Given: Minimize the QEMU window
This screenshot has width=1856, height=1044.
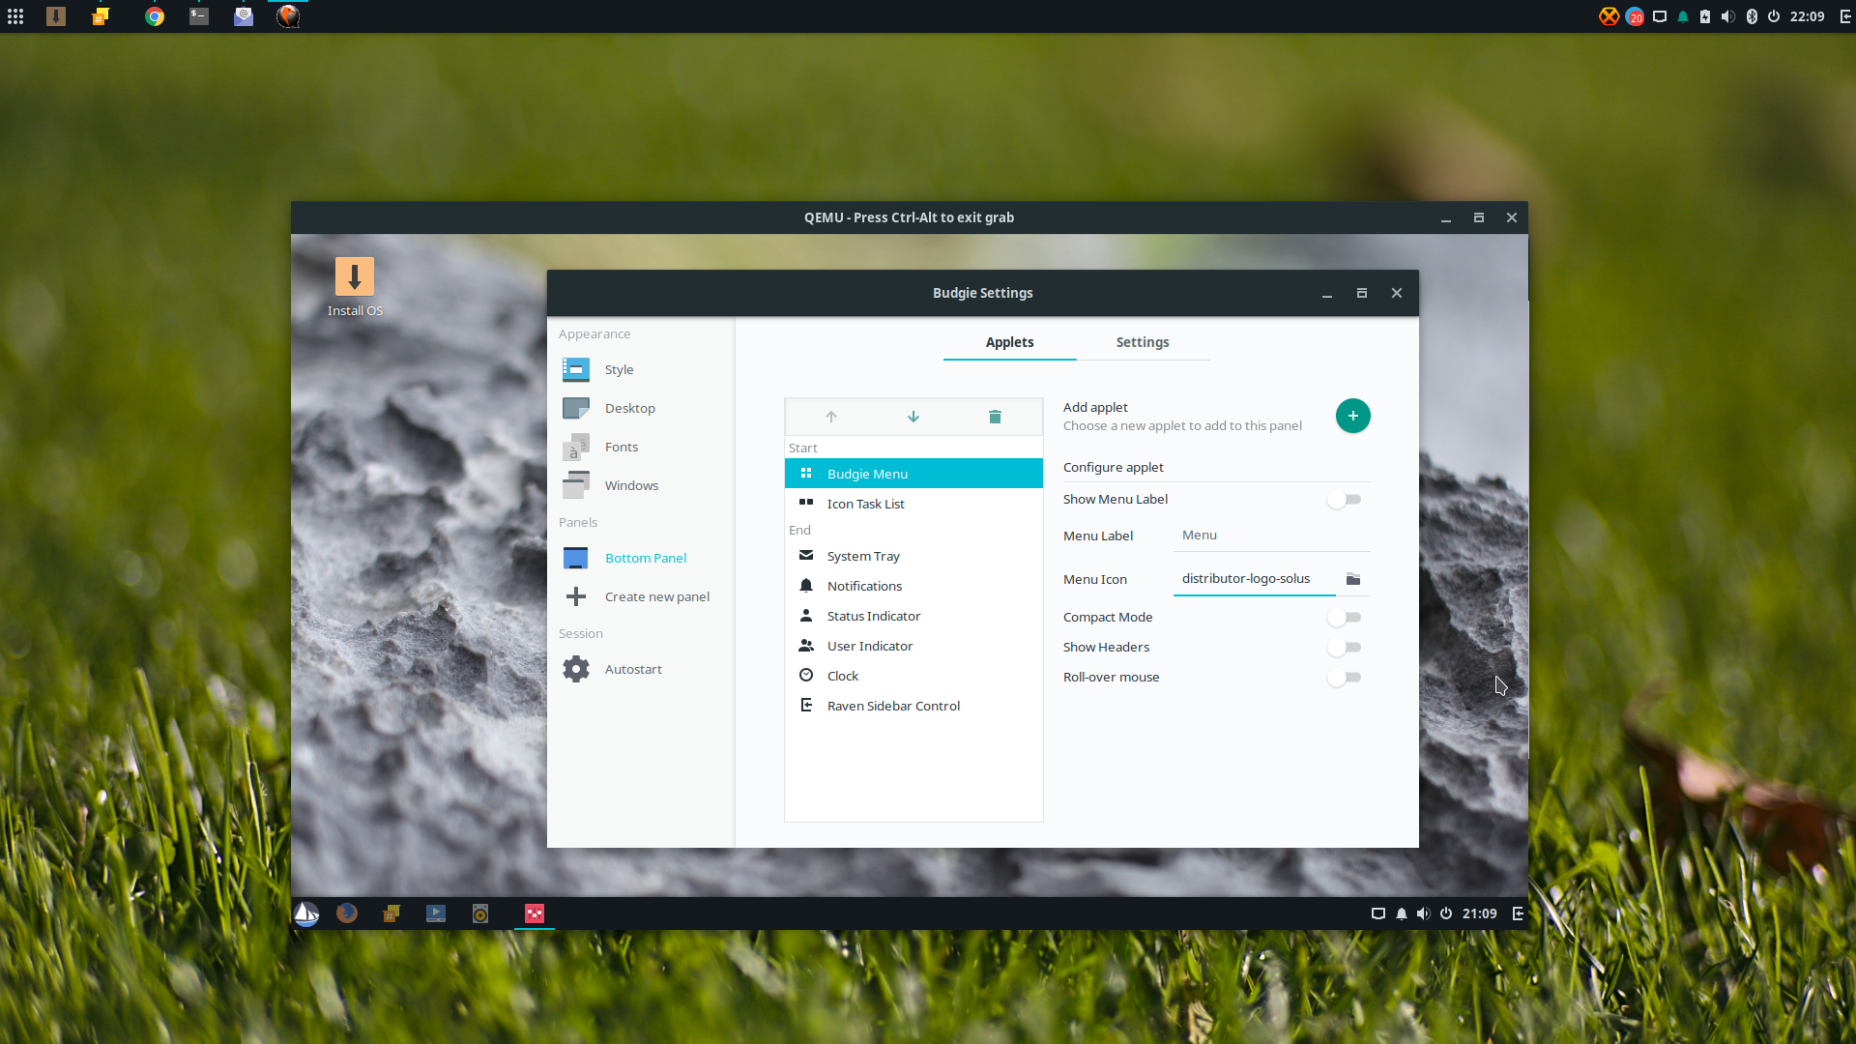Looking at the screenshot, I should pos(1446,217).
